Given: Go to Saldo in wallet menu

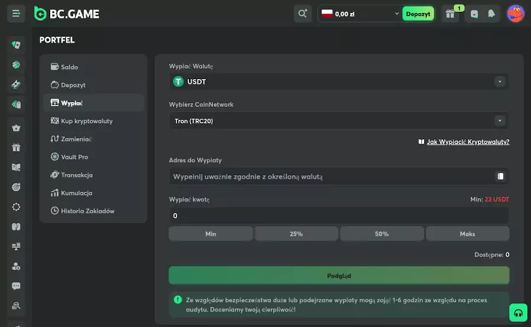Looking at the screenshot, I should [x=69, y=67].
